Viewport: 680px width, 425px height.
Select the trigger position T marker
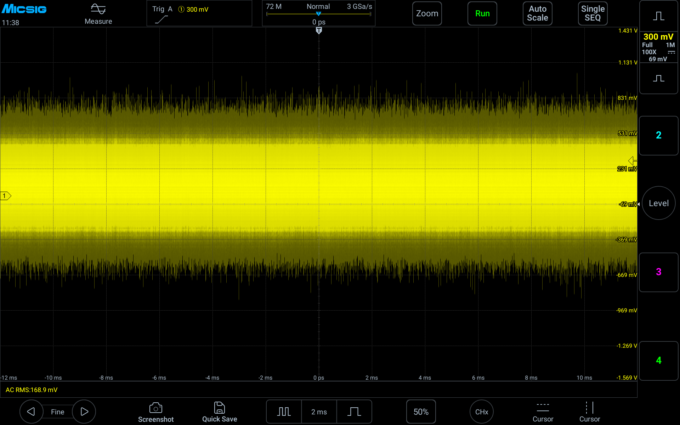pos(319,31)
